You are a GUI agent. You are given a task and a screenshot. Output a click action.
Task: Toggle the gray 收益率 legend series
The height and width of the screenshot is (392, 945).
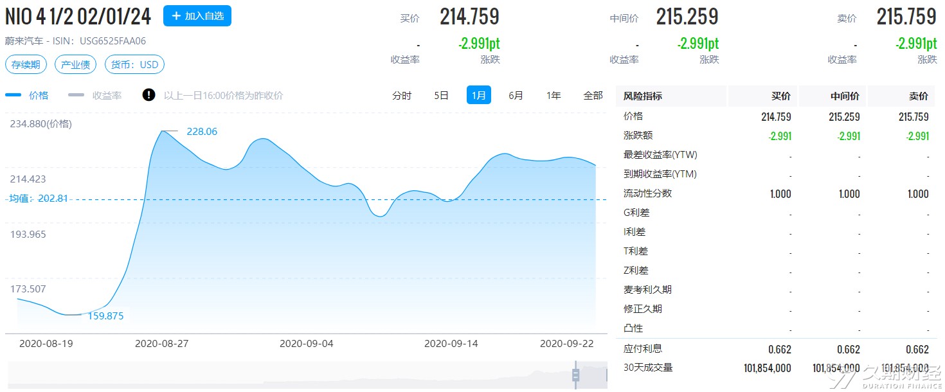pos(95,95)
